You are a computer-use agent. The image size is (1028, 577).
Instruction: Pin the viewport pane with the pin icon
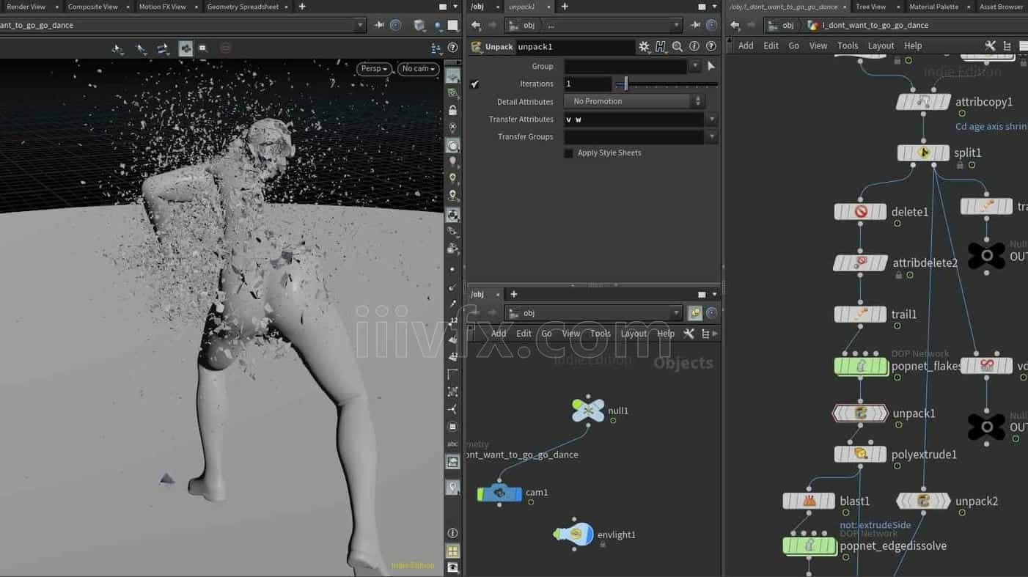pos(379,25)
